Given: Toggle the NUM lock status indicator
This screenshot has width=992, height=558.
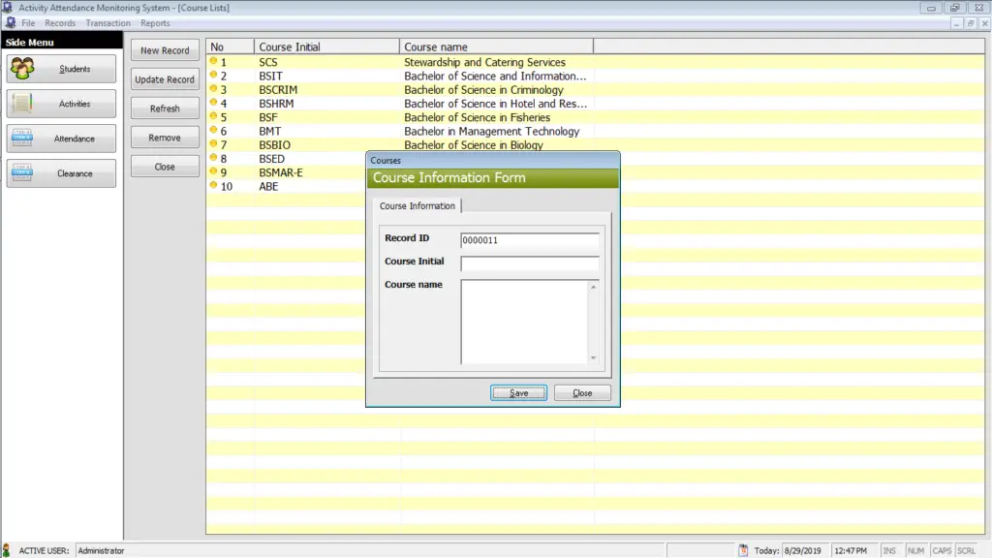Looking at the screenshot, I should (x=915, y=549).
